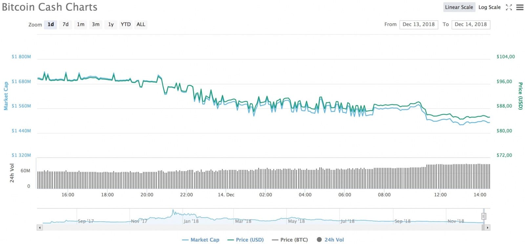The image size is (525, 244).
Task: Click the 08:00 time axis label
Action: [x=384, y=195]
